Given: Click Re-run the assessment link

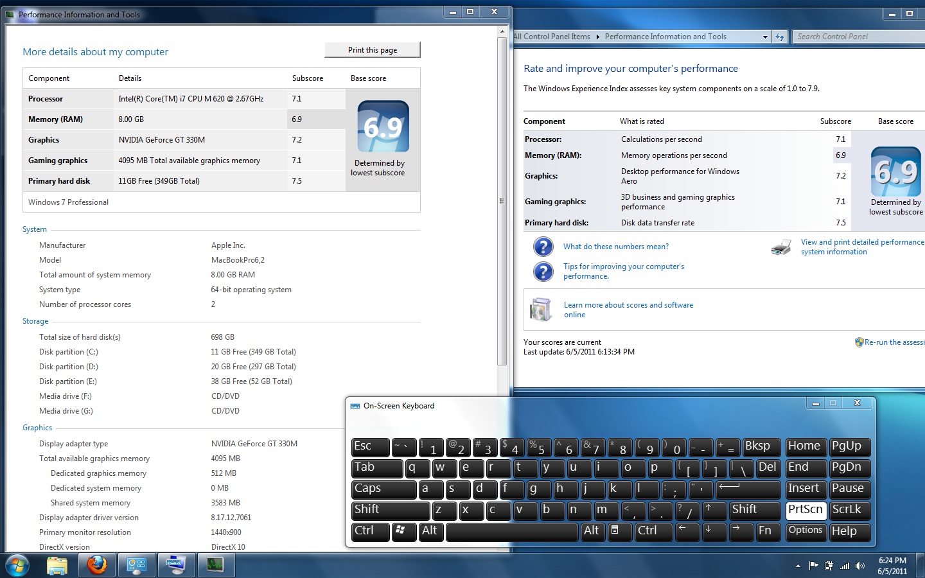Looking at the screenshot, I should pyautogui.click(x=894, y=342).
